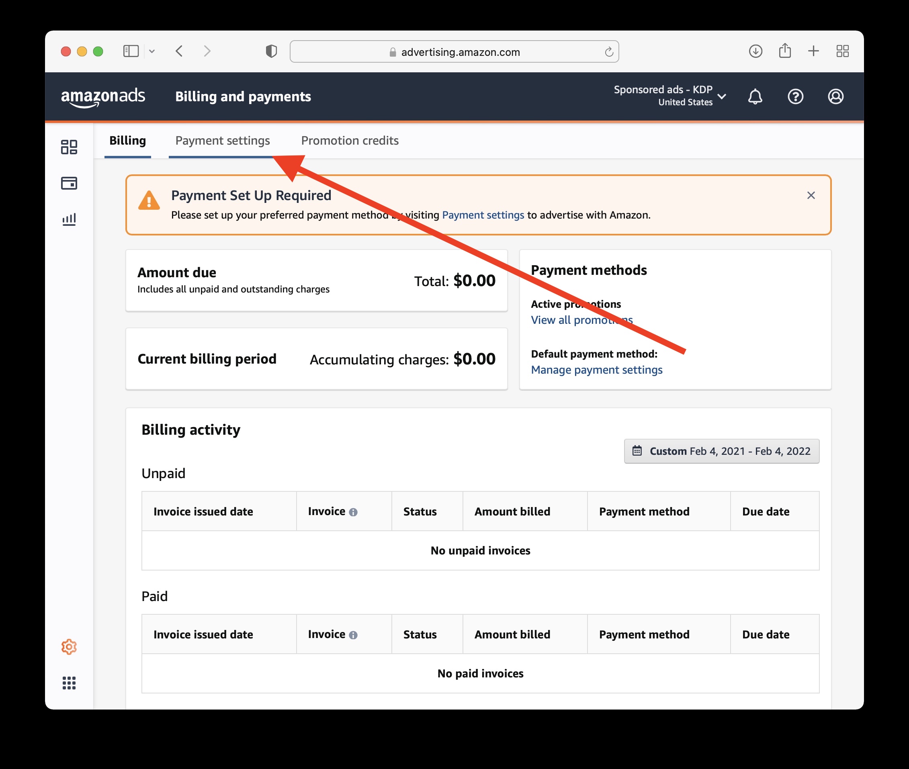Show Safari downloads

coord(755,51)
